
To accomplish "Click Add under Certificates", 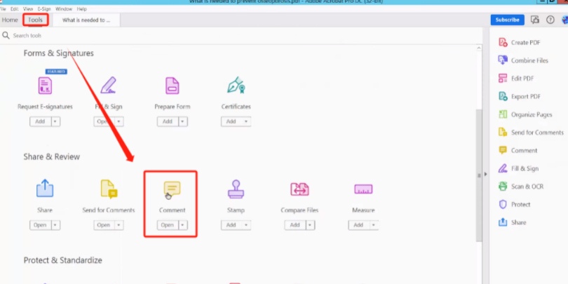I will click(x=231, y=122).
